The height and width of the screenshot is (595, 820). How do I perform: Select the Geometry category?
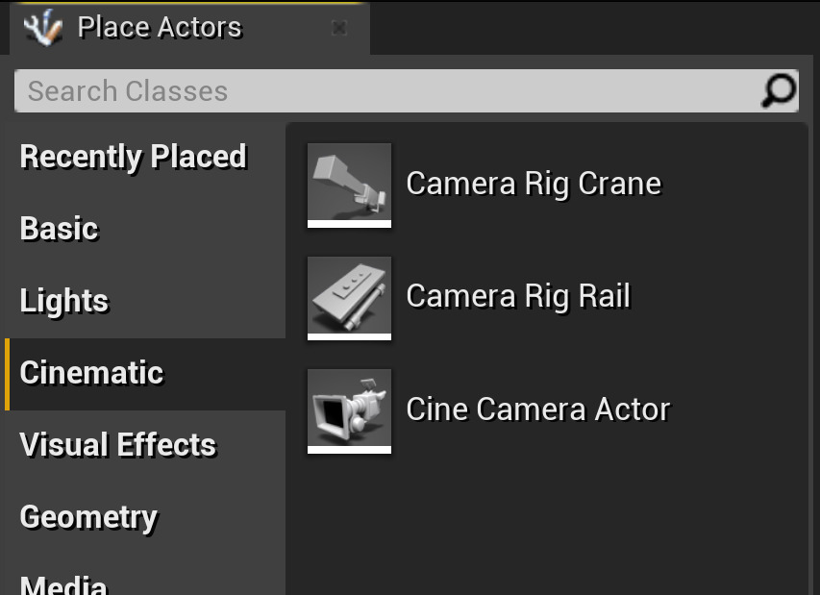(88, 517)
